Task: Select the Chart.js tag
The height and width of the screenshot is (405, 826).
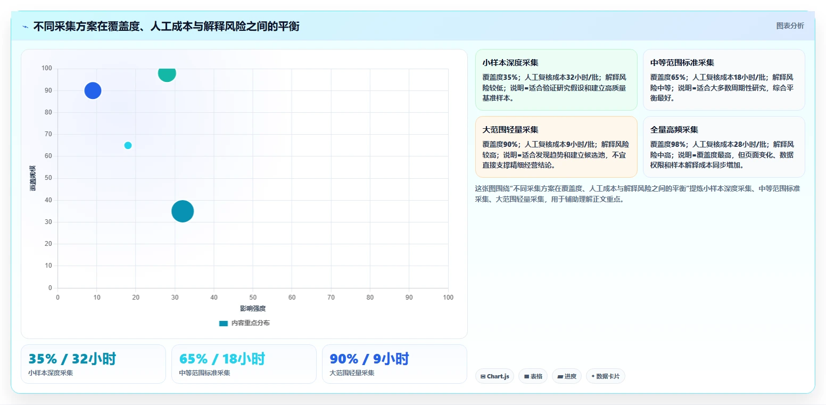Action: point(494,376)
